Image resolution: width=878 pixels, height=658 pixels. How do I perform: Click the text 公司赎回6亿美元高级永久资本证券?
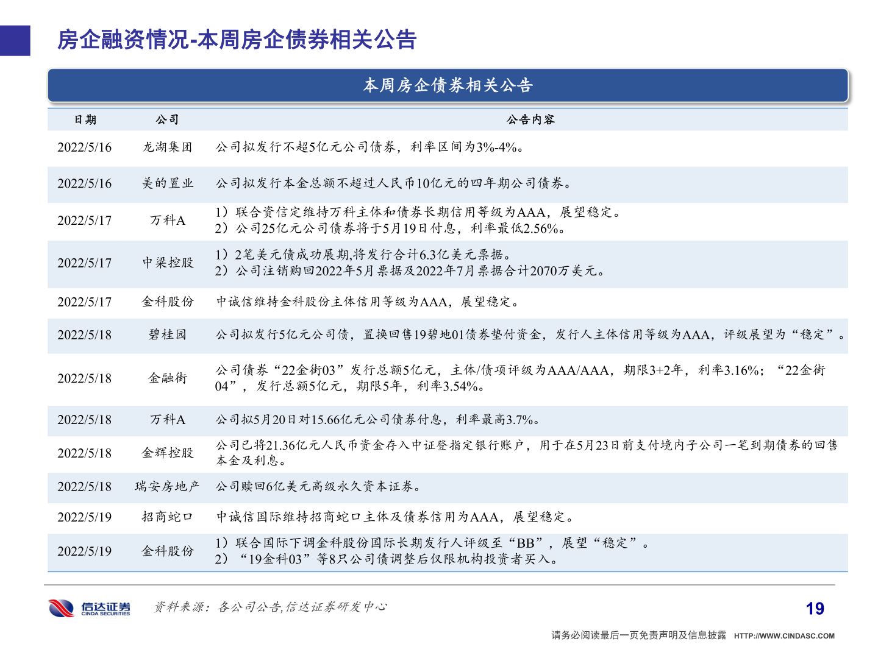coord(318,487)
